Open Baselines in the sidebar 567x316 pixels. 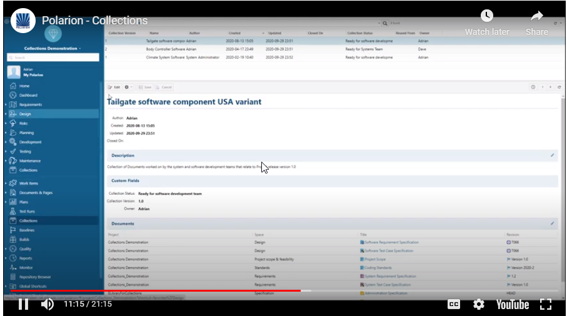[x=27, y=230]
